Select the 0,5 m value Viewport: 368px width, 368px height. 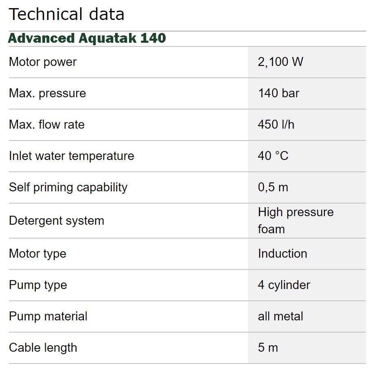(273, 187)
